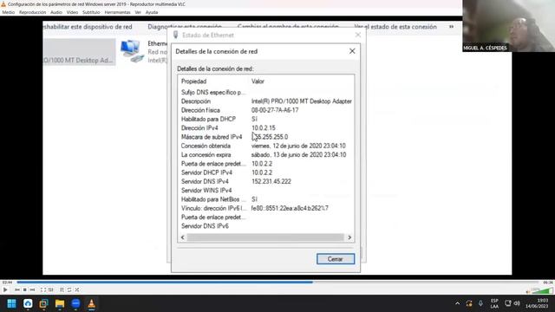Open the network tray icon
555x312 pixels.
coord(508,303)
